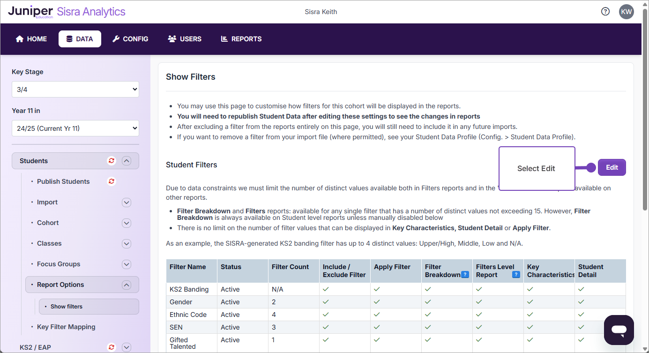Refresh the Students data section
This screenshot has width=649, height=353.
[111, 160]
